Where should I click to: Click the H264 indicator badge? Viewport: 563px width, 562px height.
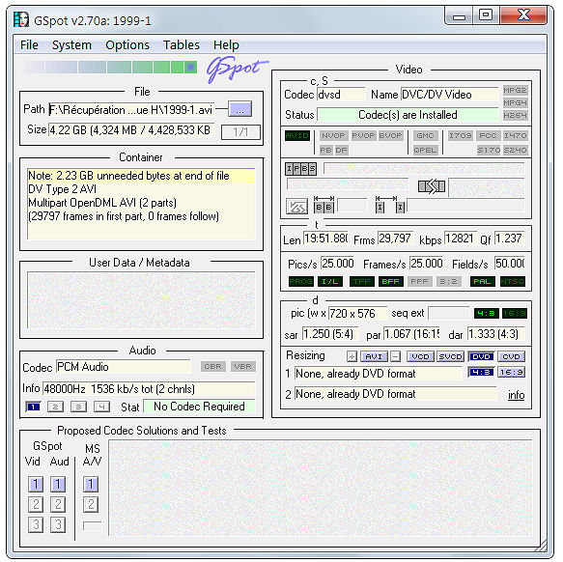click(515, 115)
